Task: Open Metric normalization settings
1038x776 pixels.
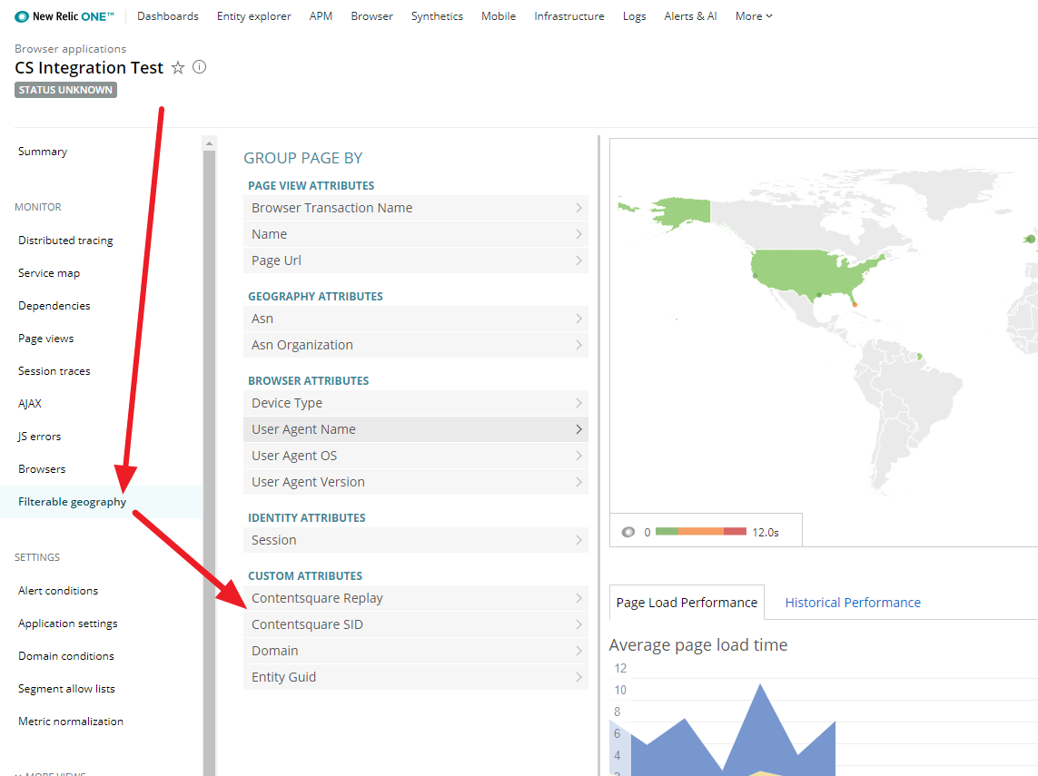Action: coord(71,722)
